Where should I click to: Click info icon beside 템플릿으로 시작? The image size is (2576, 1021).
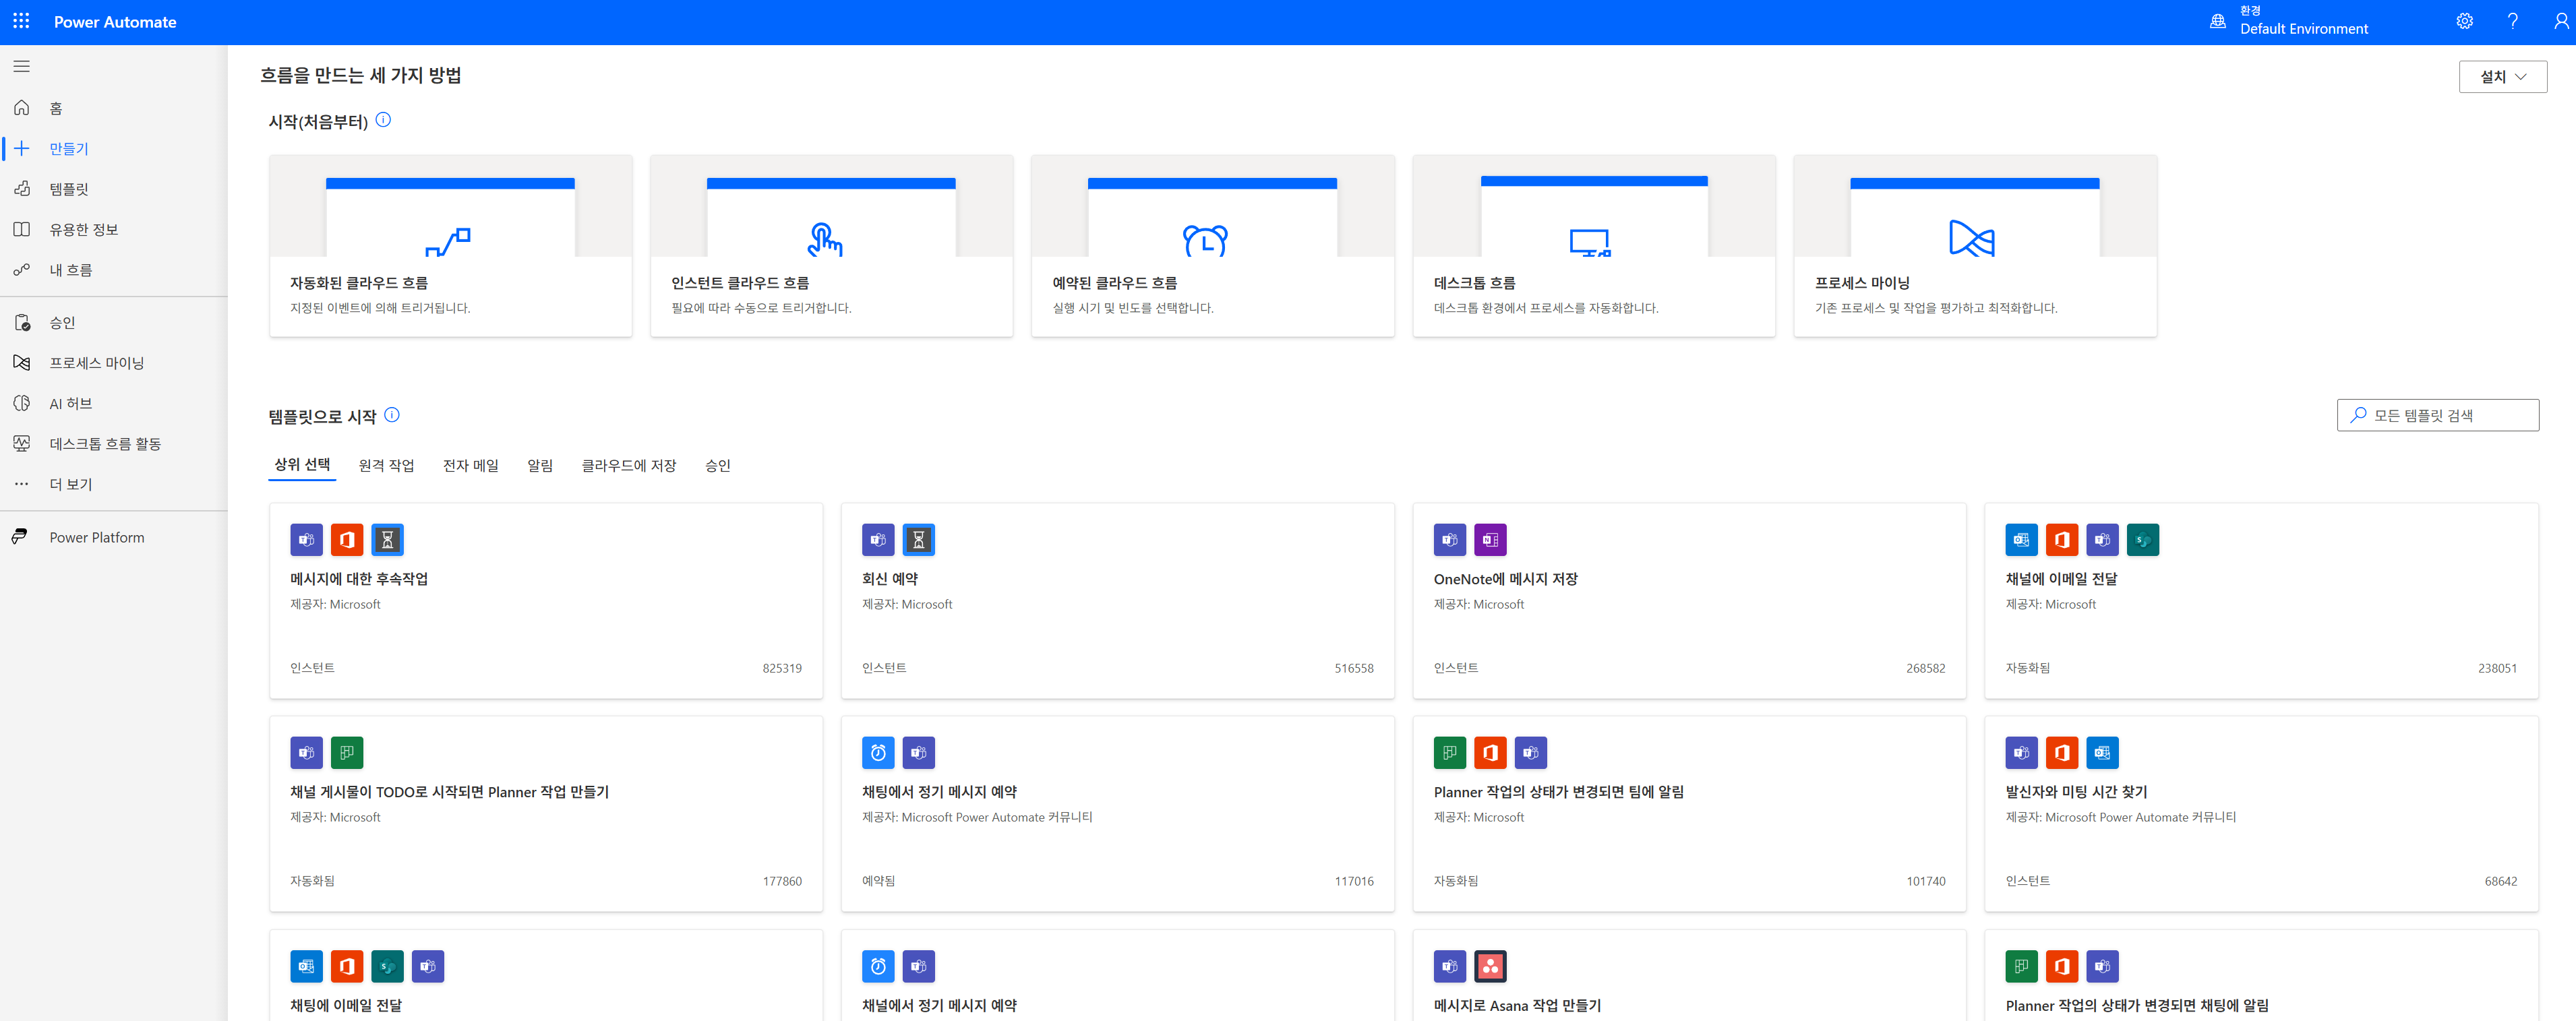[x=392, y=415]
